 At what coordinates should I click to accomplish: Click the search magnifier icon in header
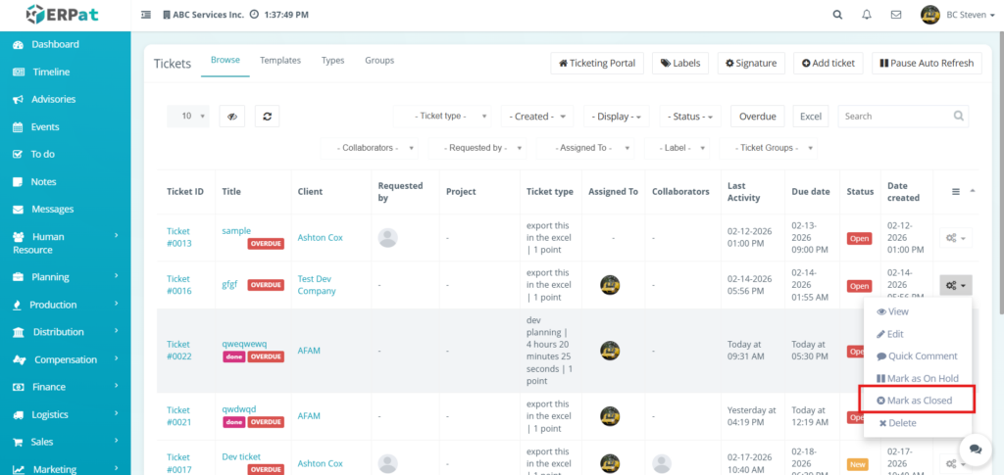point(837,15)
